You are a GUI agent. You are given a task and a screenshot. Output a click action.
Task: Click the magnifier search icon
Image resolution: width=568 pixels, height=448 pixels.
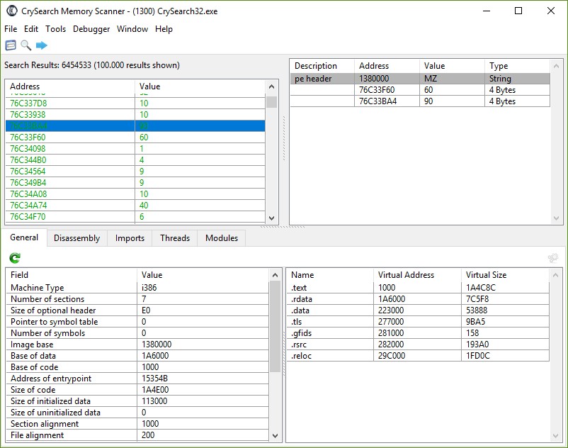(x=26, y=45)
